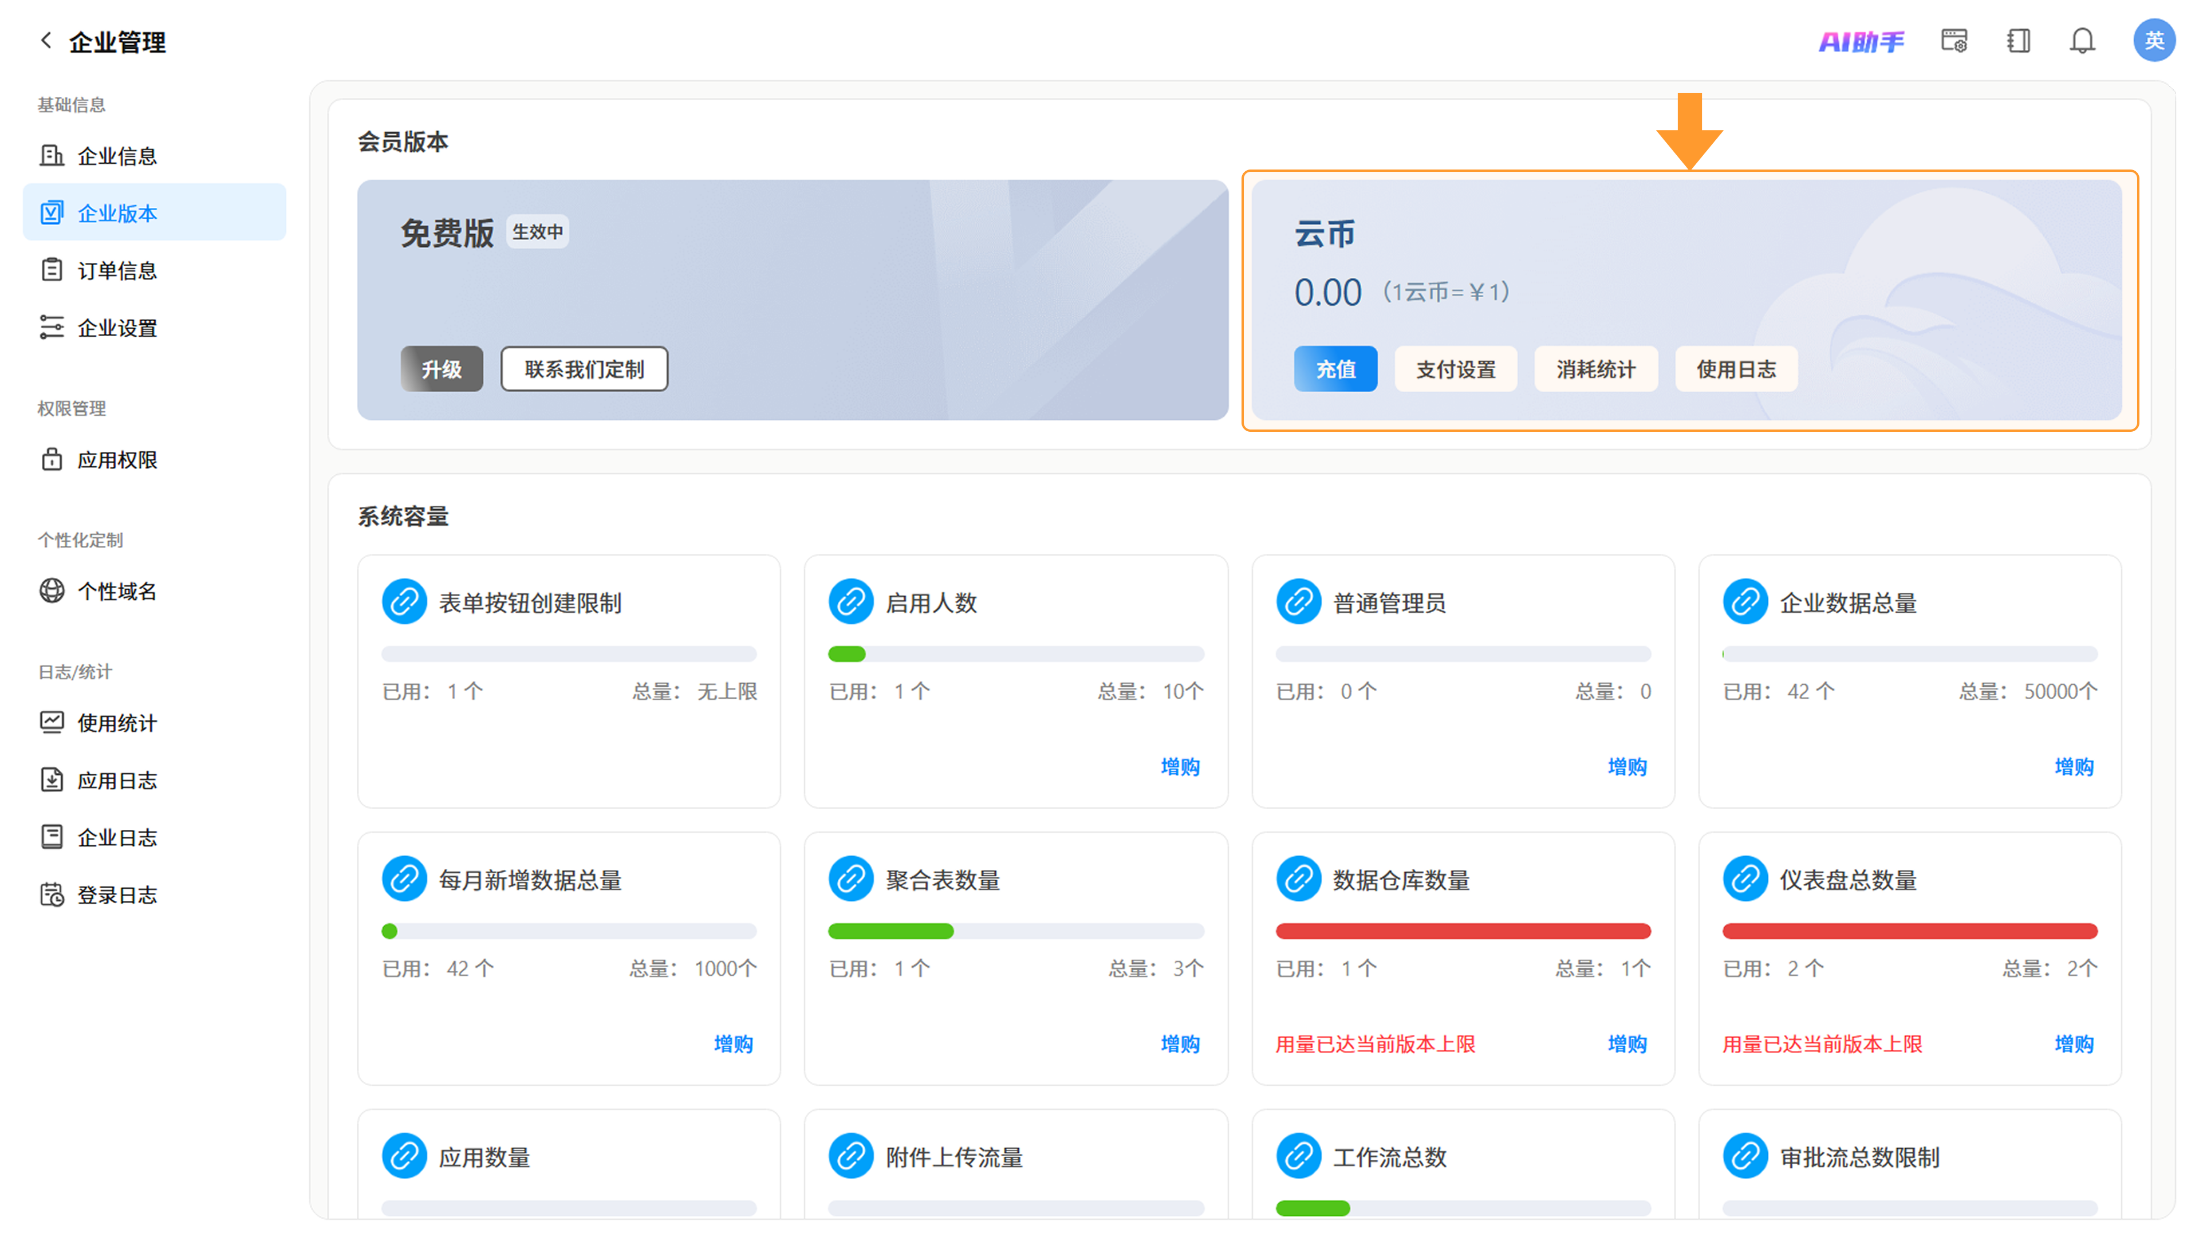This screenshot has height=1237, width=2199.
Task: Click the 企业设置 sliders icon
Action: click(x=52, y=327)
